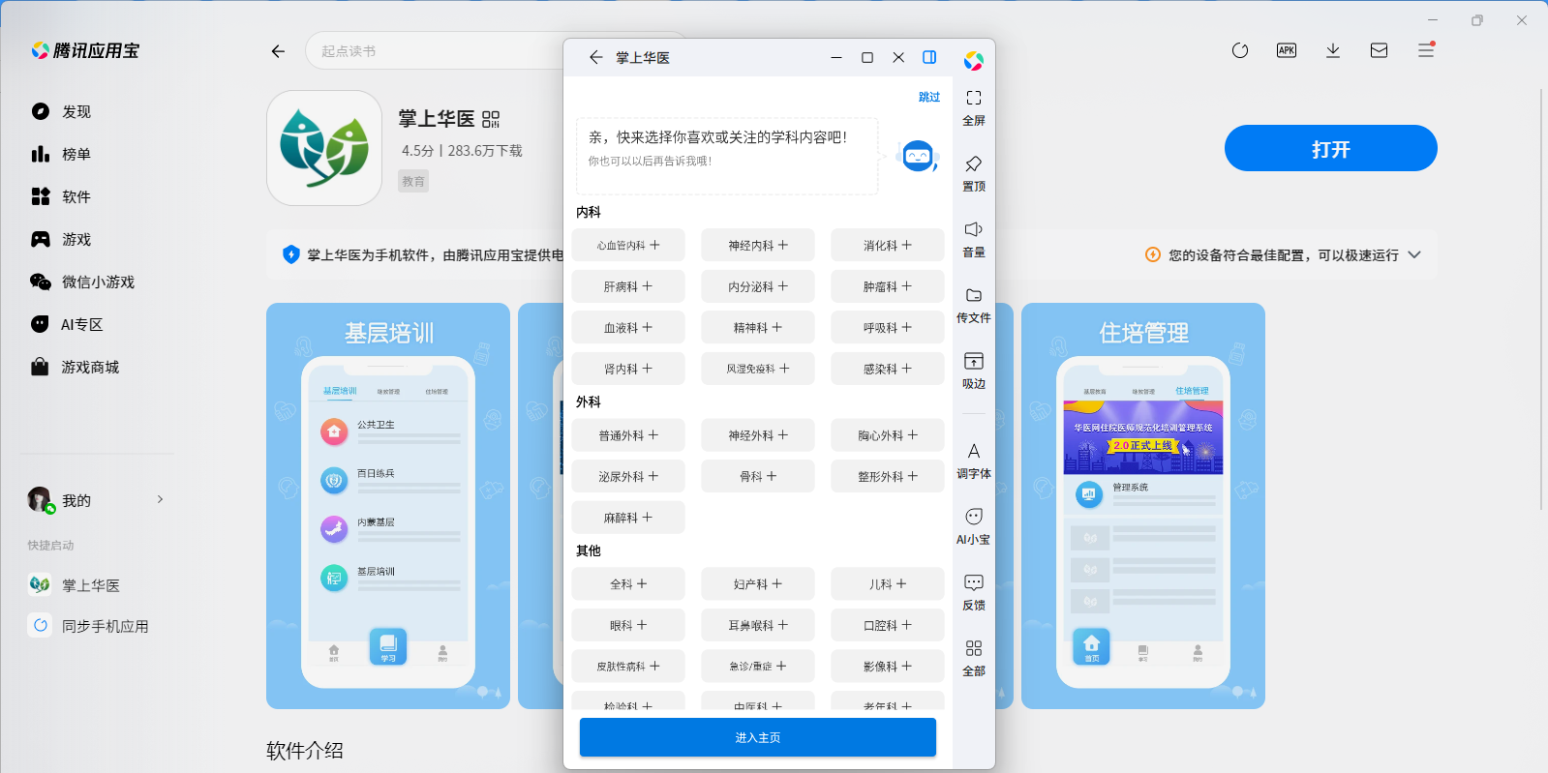Open 微信小游戏 in the sidebar

[x=98, y=282]
